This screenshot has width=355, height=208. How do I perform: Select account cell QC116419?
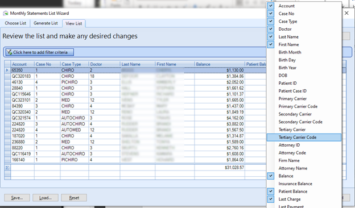pos(22,154)
